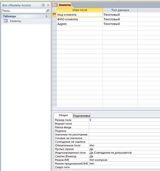Click the Тип данных column header
The width and height of the screenshot is (160, 171).
click(x=120, y=10)
